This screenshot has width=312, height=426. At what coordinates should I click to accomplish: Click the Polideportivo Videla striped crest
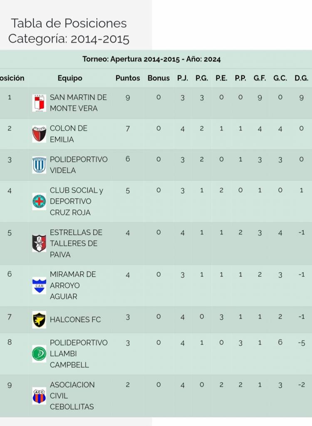click(x=39, y=165)
